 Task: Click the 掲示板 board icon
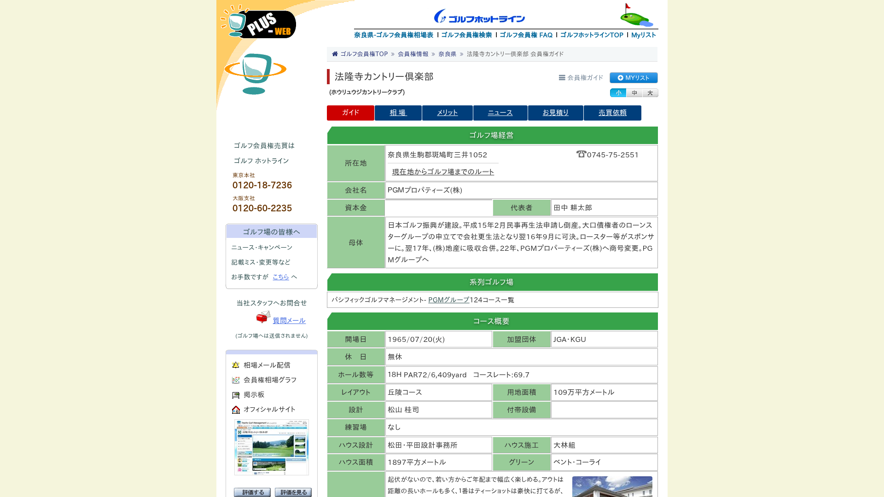(x=236, y=395)
